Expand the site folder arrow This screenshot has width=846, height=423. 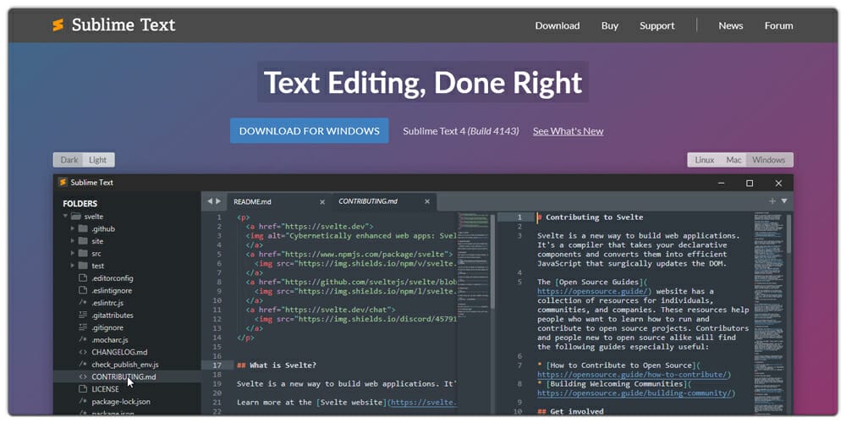pyautogui.click(x=72, y=241)
